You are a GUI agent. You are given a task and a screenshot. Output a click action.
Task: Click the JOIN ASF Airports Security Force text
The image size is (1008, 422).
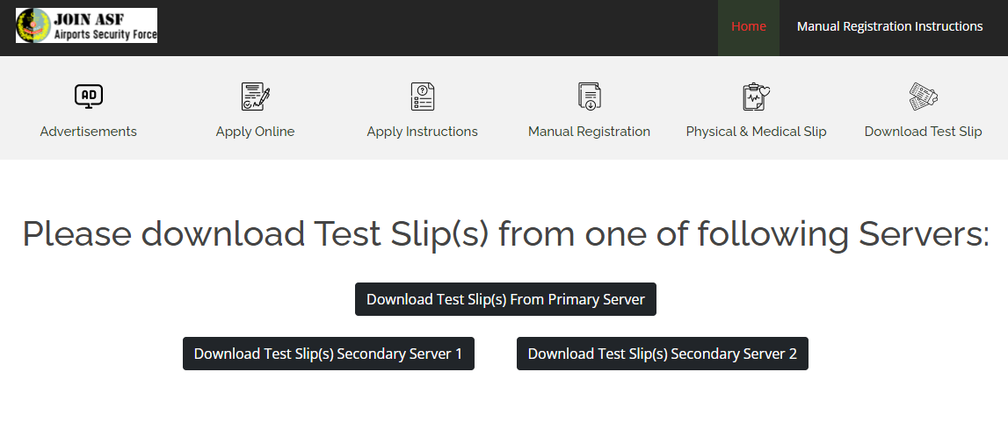[x=105, y=26]
